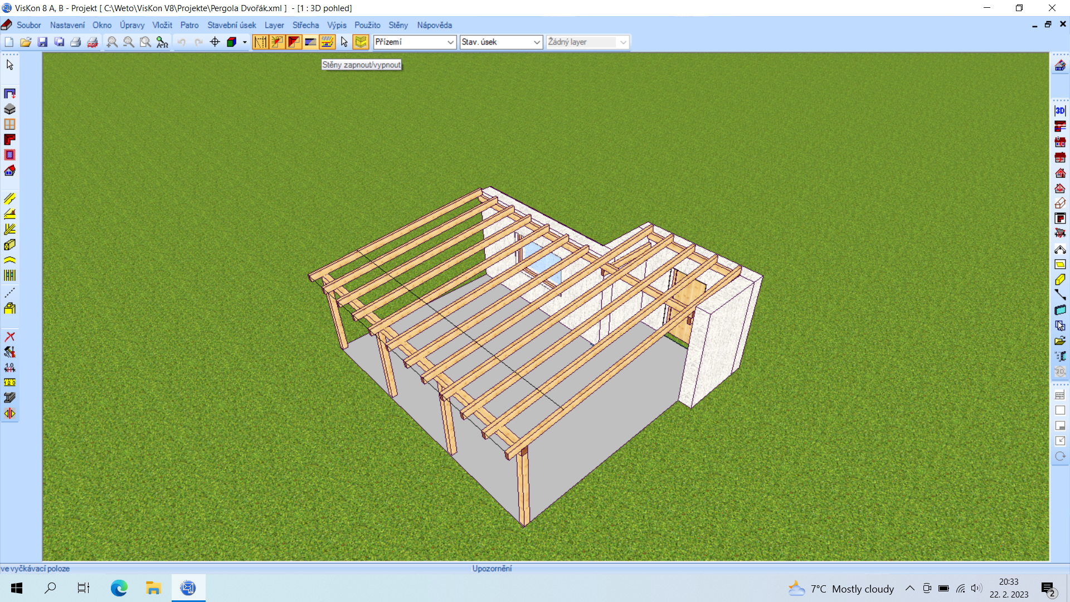Toggle the first orange layout-lines button
This screenshot has width=1070, height=602.
click(x=260, y=42)
